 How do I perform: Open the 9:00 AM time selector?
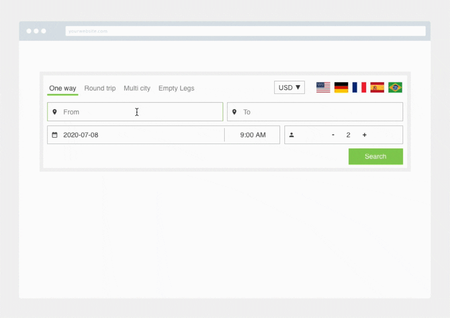[x=253, y=135]
